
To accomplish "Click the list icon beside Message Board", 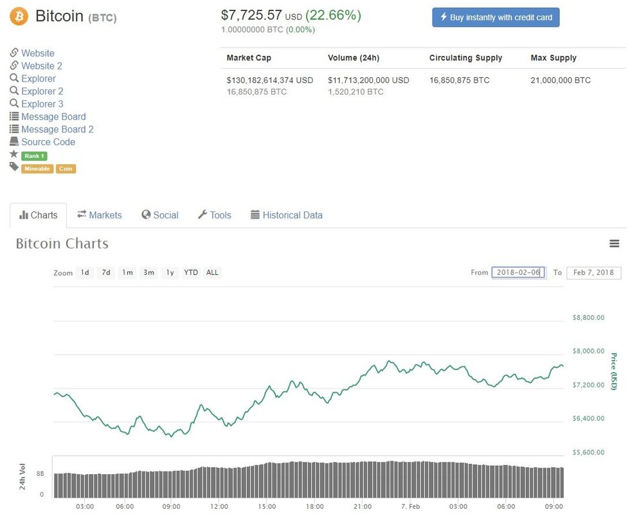I will click(x=14, y=116).
